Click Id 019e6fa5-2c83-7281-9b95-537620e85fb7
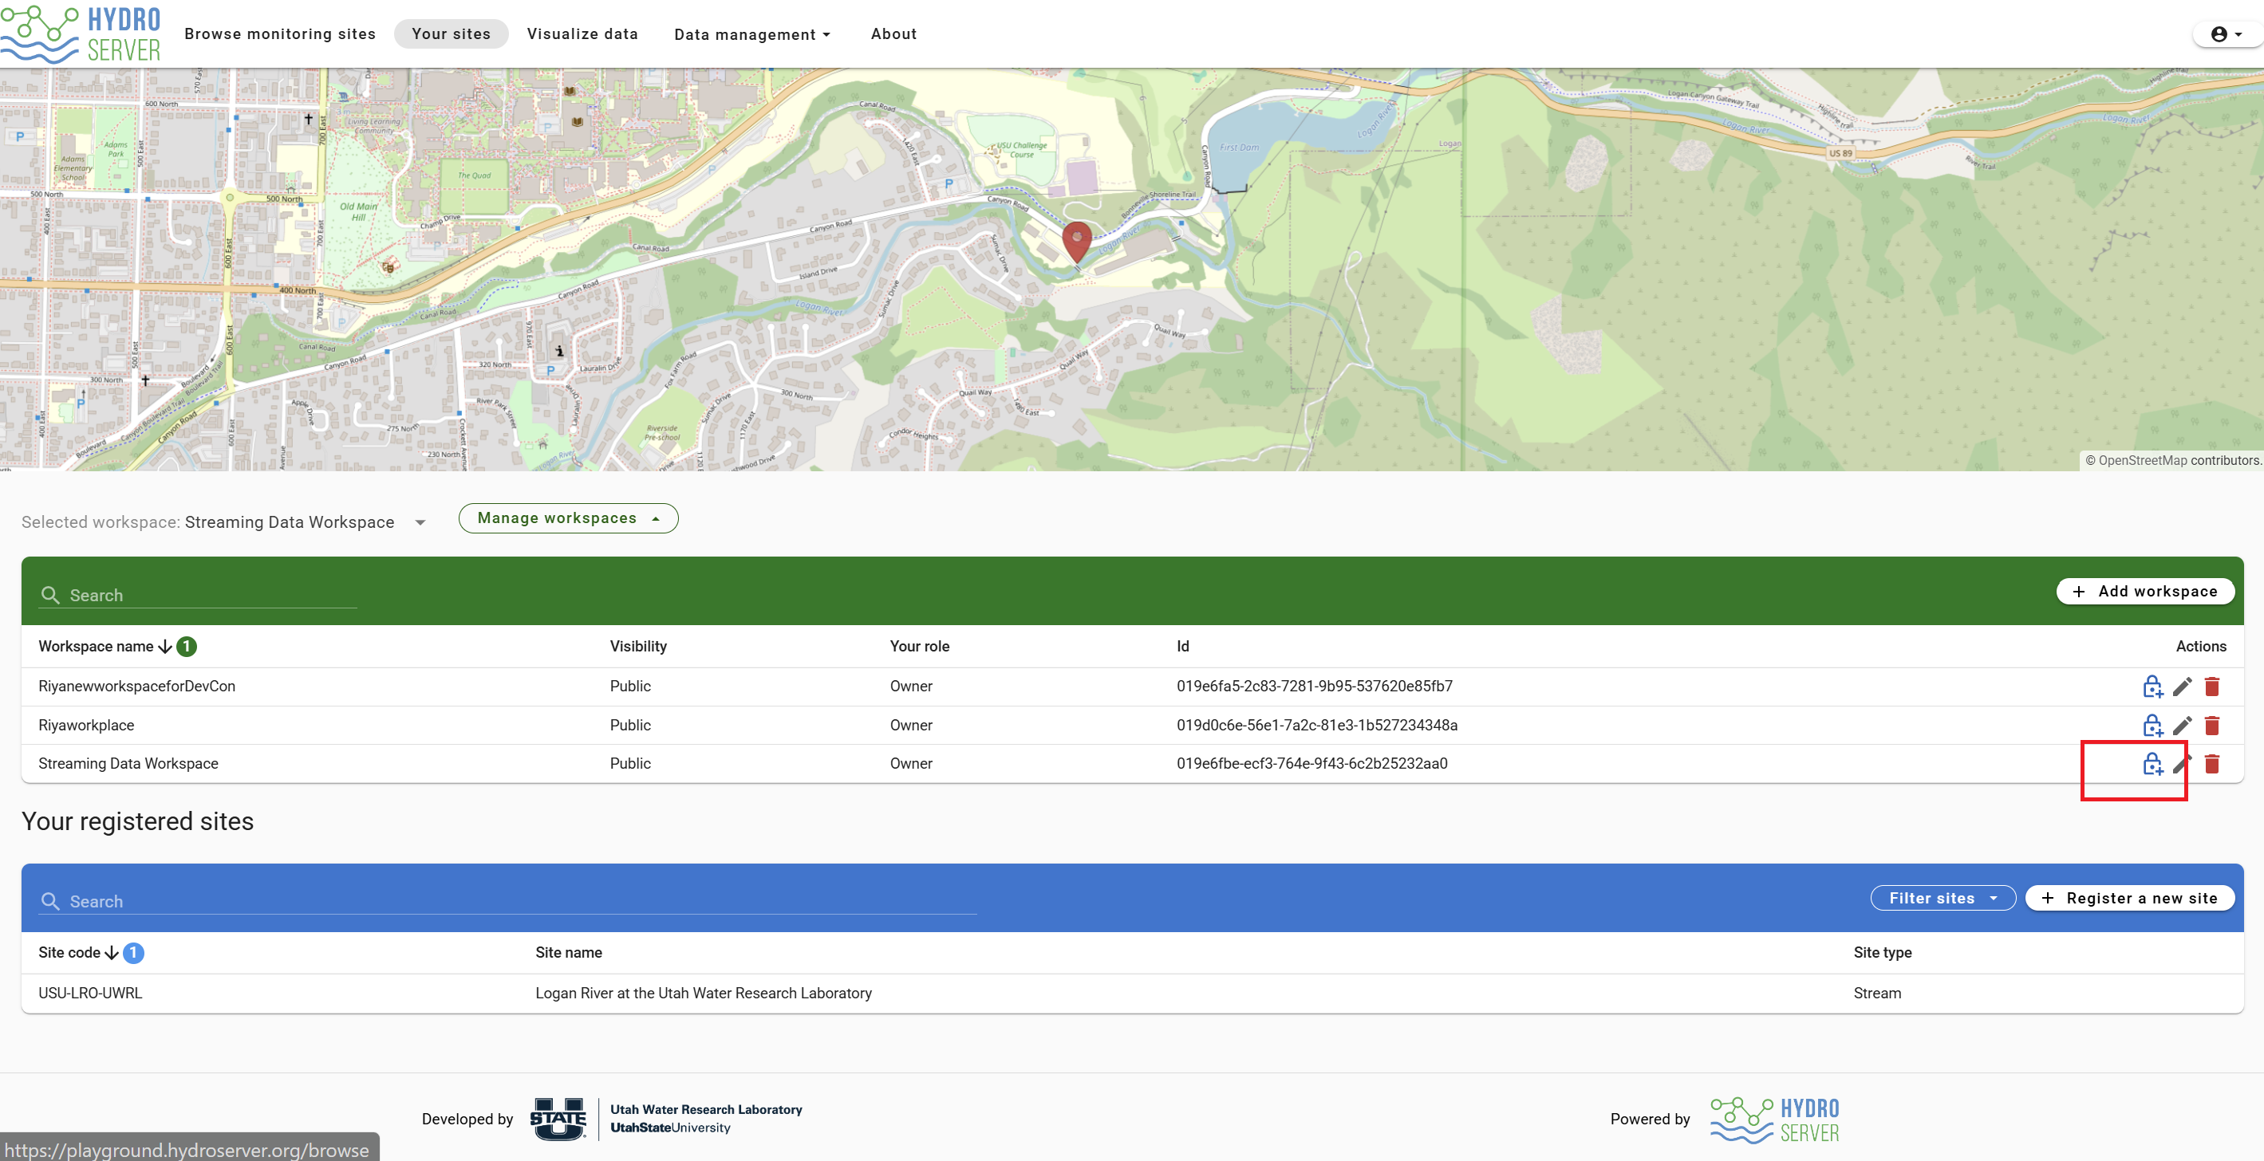 pyautogui.click(x=1314, y=686)
